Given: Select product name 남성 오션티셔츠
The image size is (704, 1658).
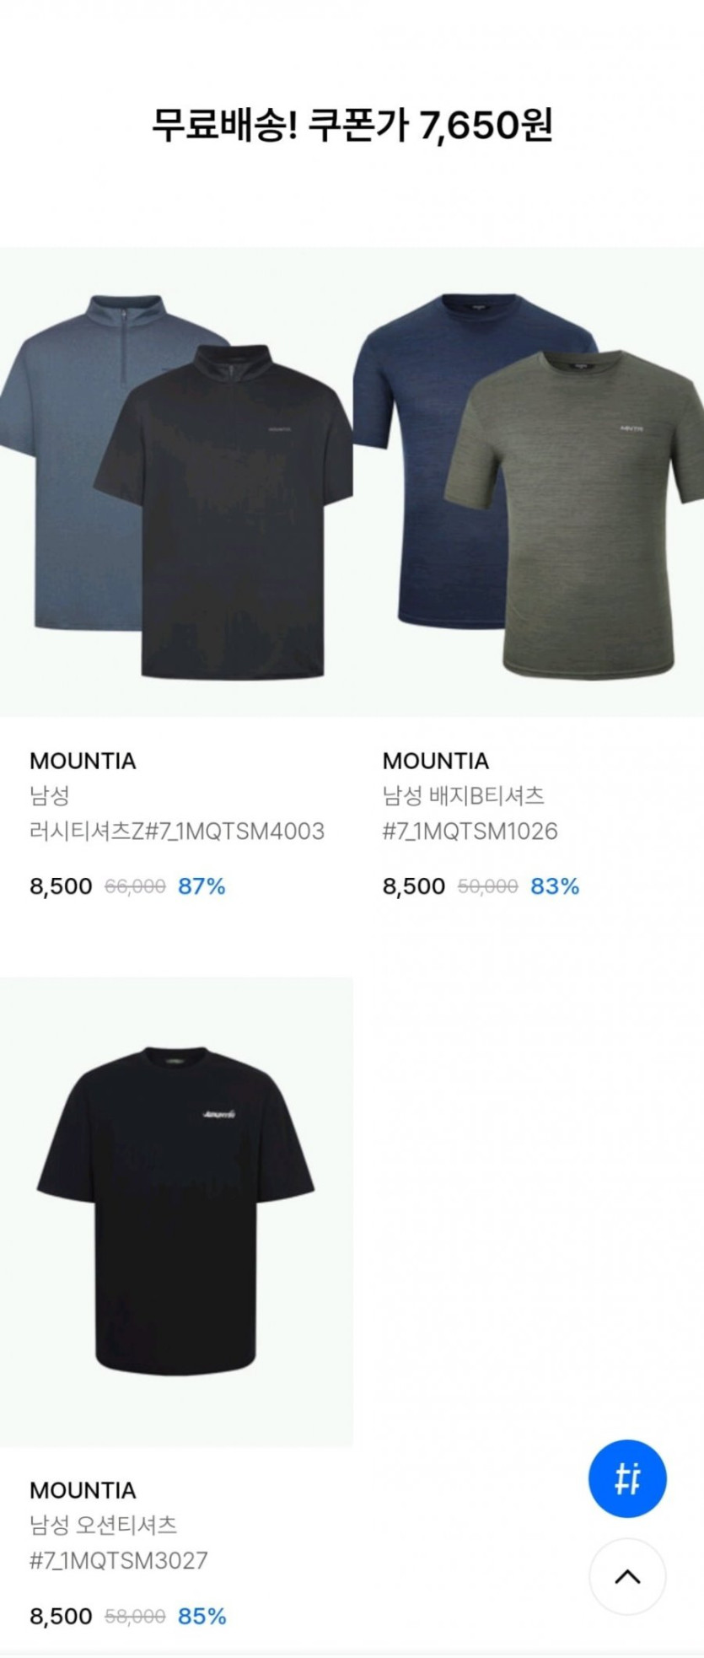Looking at the screenshot, I should pos(104,1525).
